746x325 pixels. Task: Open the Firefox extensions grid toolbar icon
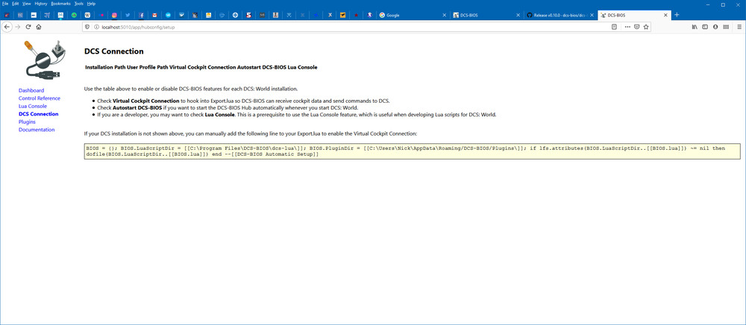[x=726, y=27]
